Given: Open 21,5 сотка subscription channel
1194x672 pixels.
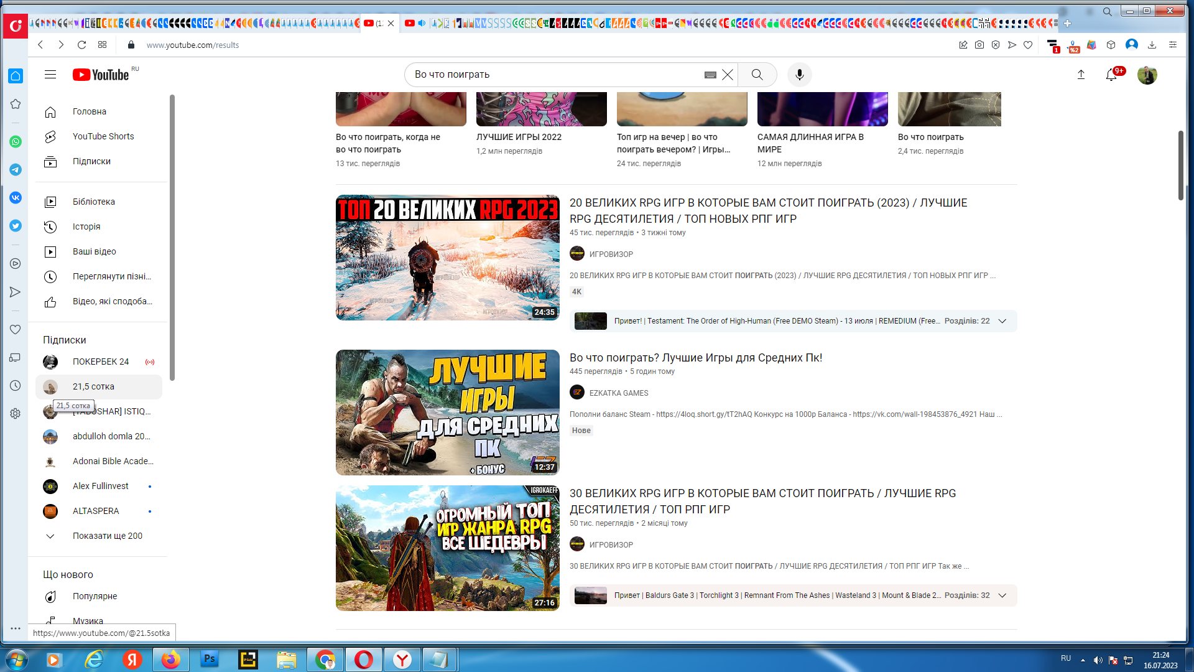Looking at the screenshot, I should [x=99, y=386].
